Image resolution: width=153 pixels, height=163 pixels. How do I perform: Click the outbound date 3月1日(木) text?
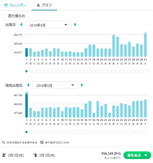[16, 155]
